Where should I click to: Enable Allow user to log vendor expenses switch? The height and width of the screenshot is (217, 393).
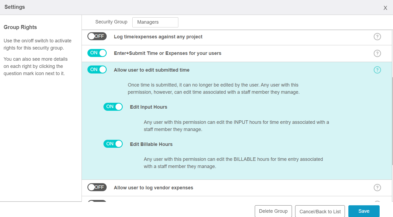(x=97, y=187)
